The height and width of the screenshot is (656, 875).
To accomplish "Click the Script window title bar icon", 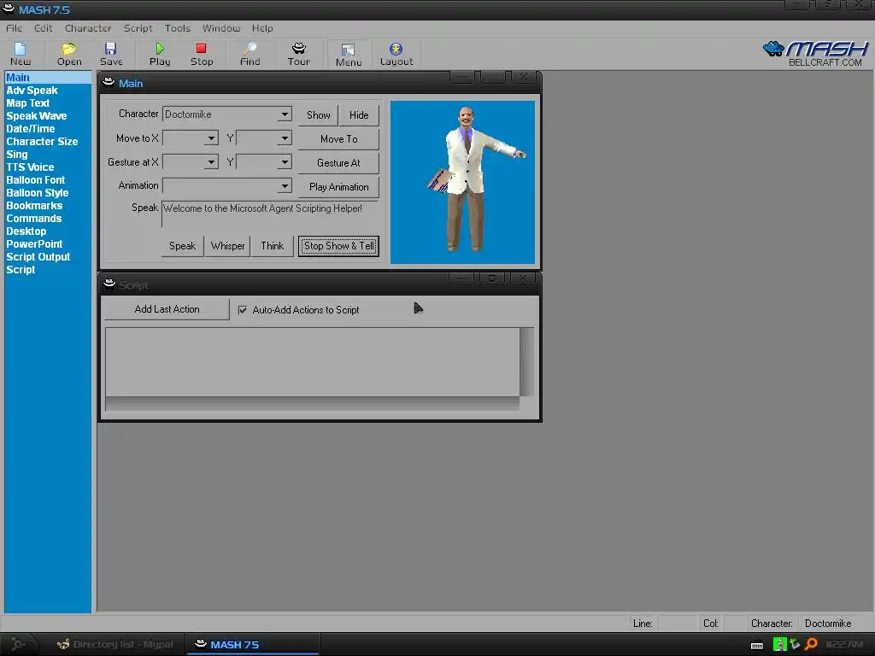I will point(109,284).
